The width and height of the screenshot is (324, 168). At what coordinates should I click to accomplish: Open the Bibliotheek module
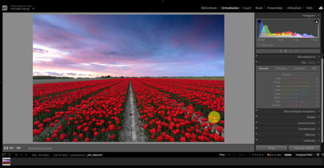pyautogui.click(x=209, y=8)
